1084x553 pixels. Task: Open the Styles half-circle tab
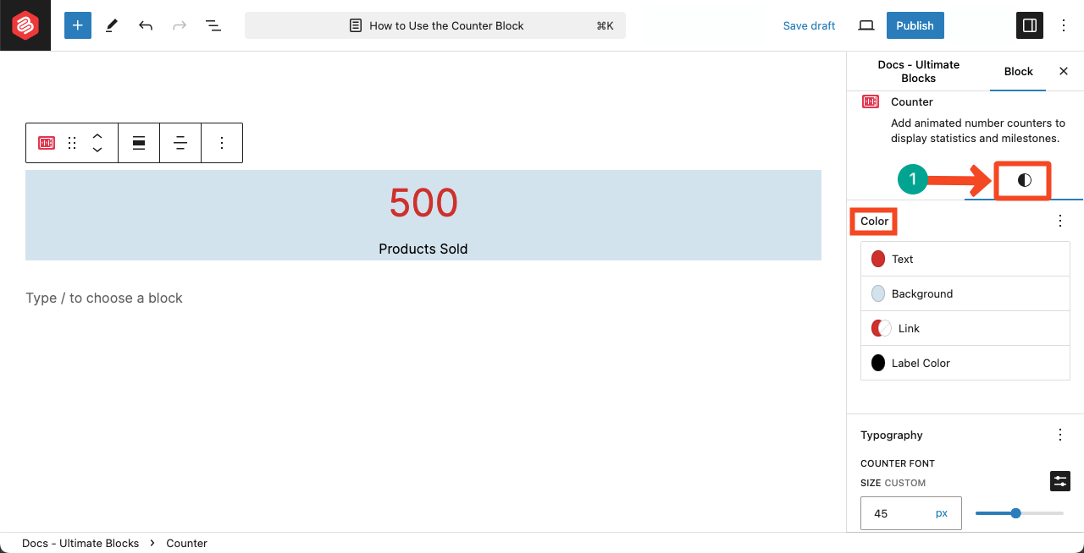[1024, 180]
